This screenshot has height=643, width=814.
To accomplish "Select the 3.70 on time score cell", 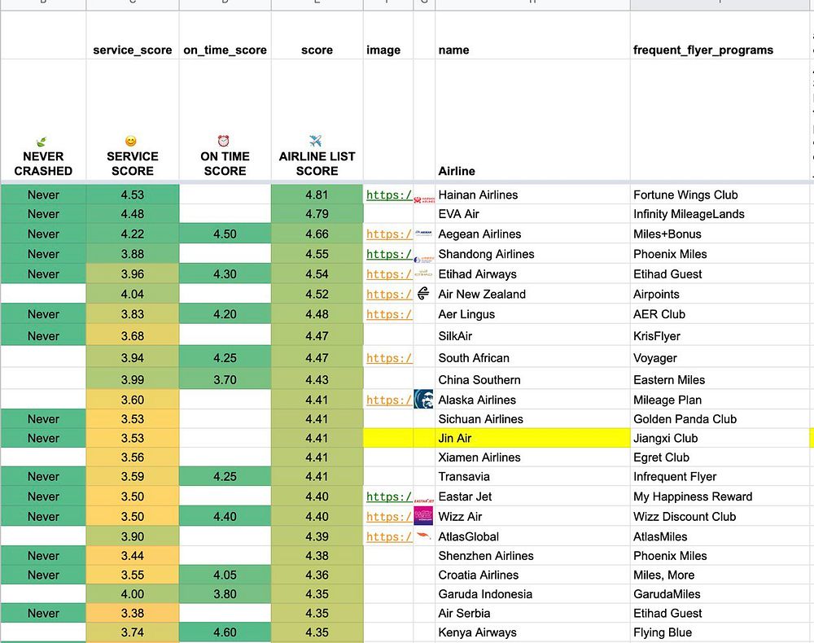I will [225, 379].
